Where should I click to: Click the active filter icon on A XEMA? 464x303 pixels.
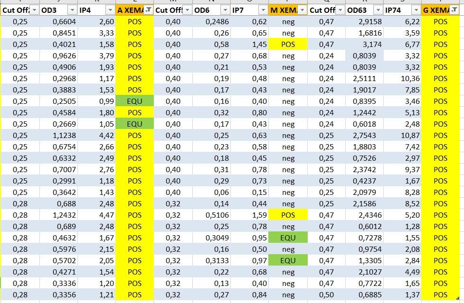(x=148, y=10)
